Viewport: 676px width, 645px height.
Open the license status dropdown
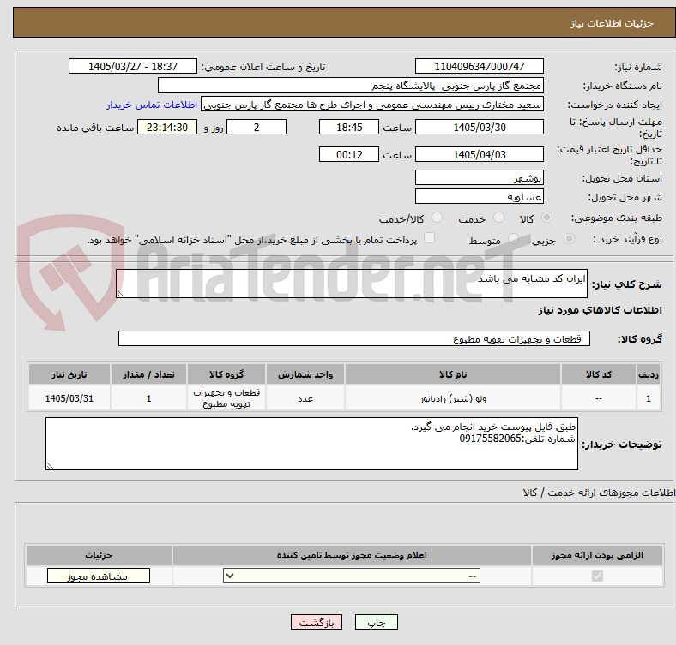click(x=352, y=576)
